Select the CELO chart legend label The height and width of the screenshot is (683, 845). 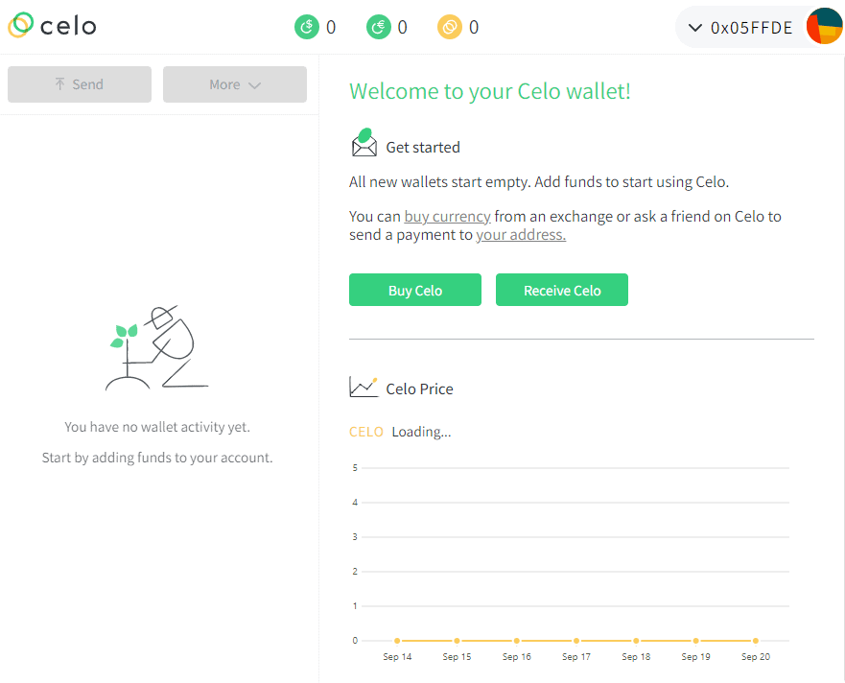point(366,432)
